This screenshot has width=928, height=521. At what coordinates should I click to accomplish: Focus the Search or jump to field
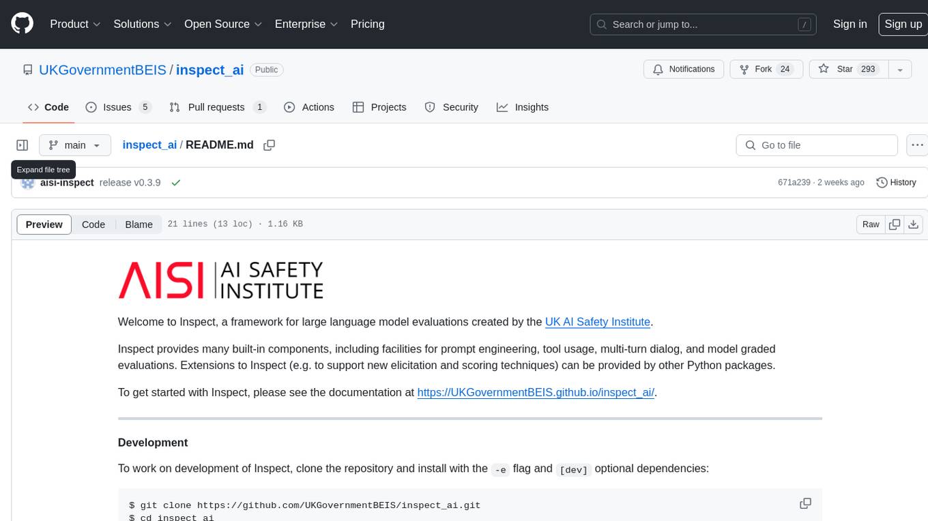click(x=704, y=24)
